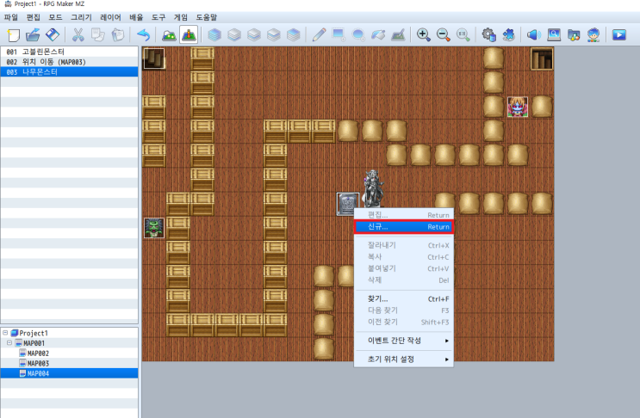Collapse the MAP001 tree node

coord(9,343)
